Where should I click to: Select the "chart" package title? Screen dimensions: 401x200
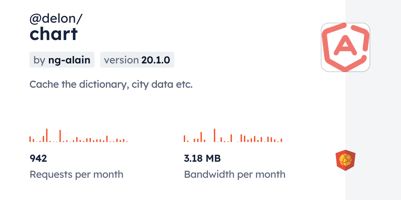54,34
